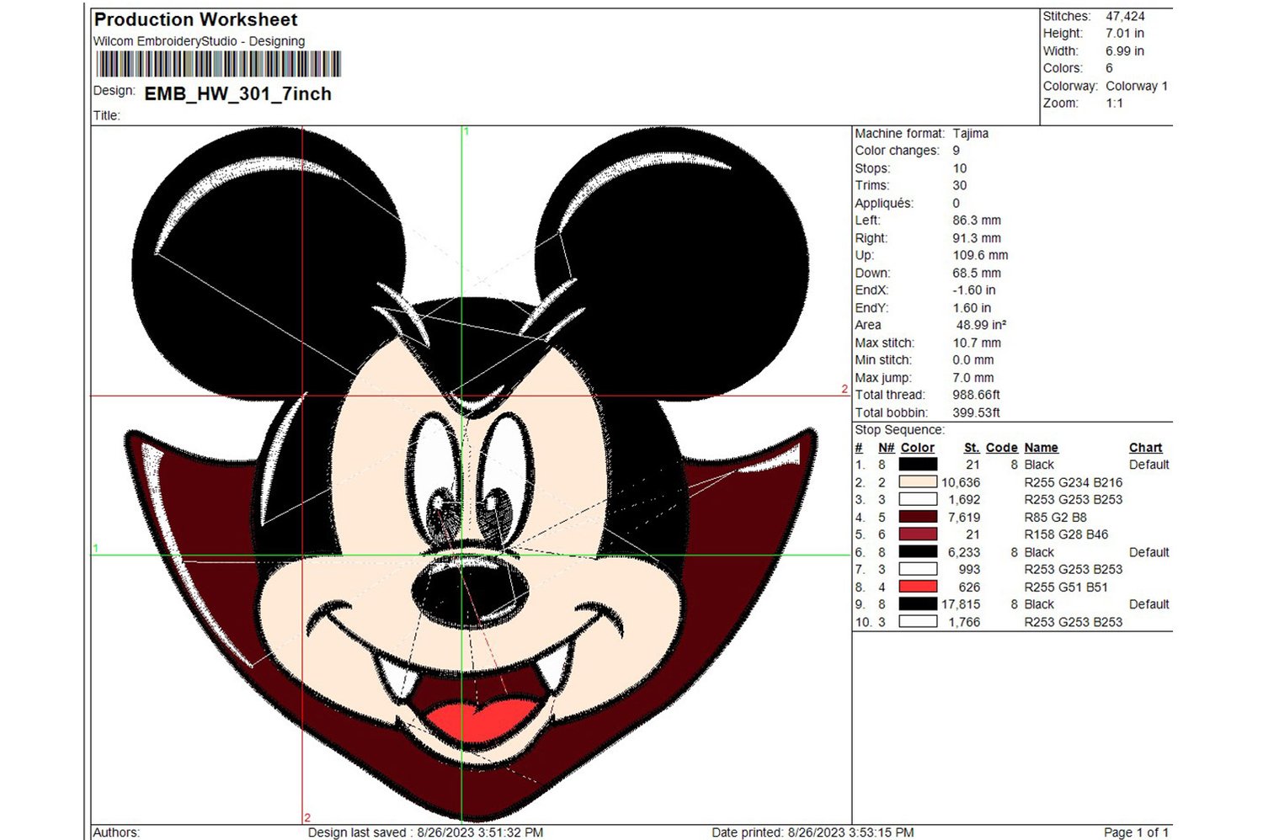Viewport: 1263px width, 840px height.
Task: Click the "Authors:" footer label
Action: [x=116, y=832]
